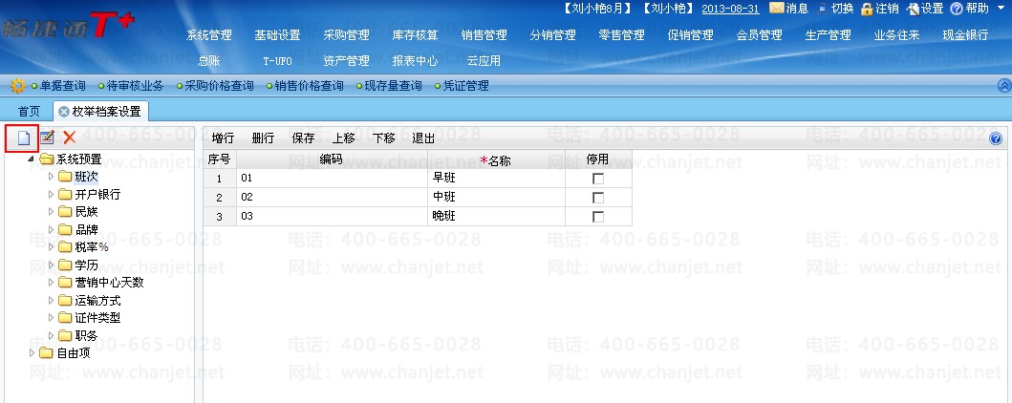1012x403 pixels.
Task: Open the 库存核算 menu
Action: point(415,34)
